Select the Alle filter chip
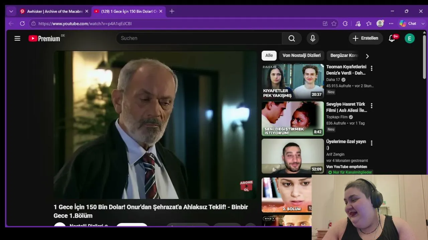The image size is (428, 240). [x=269, y=56]
